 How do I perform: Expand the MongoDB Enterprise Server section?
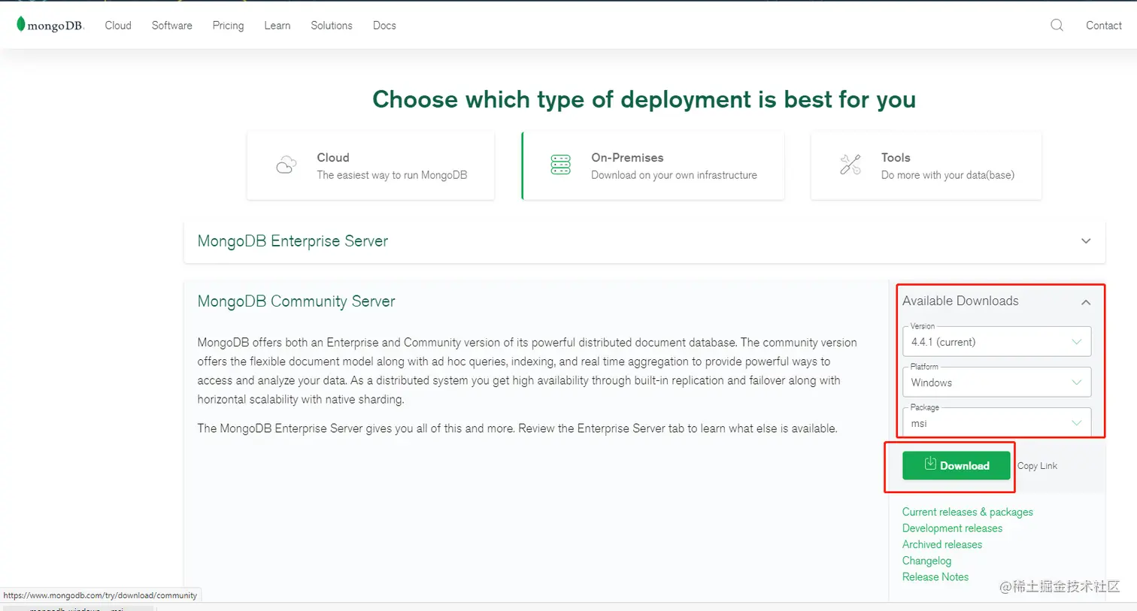pos(644,241)
